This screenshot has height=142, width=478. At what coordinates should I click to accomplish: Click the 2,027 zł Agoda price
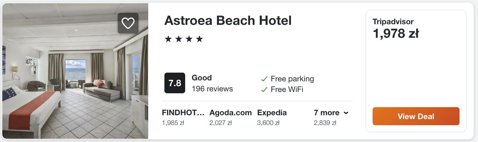click(221, 123)
